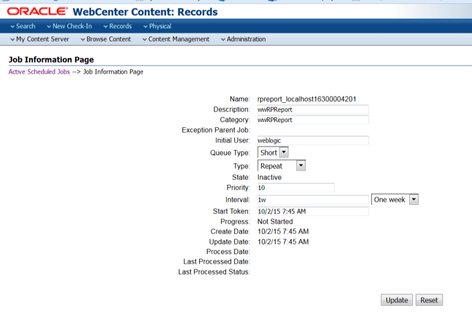Viewport: 472px width, 318px height.
Task: Edit the Interval text field
Action: [x=313, y=200]
